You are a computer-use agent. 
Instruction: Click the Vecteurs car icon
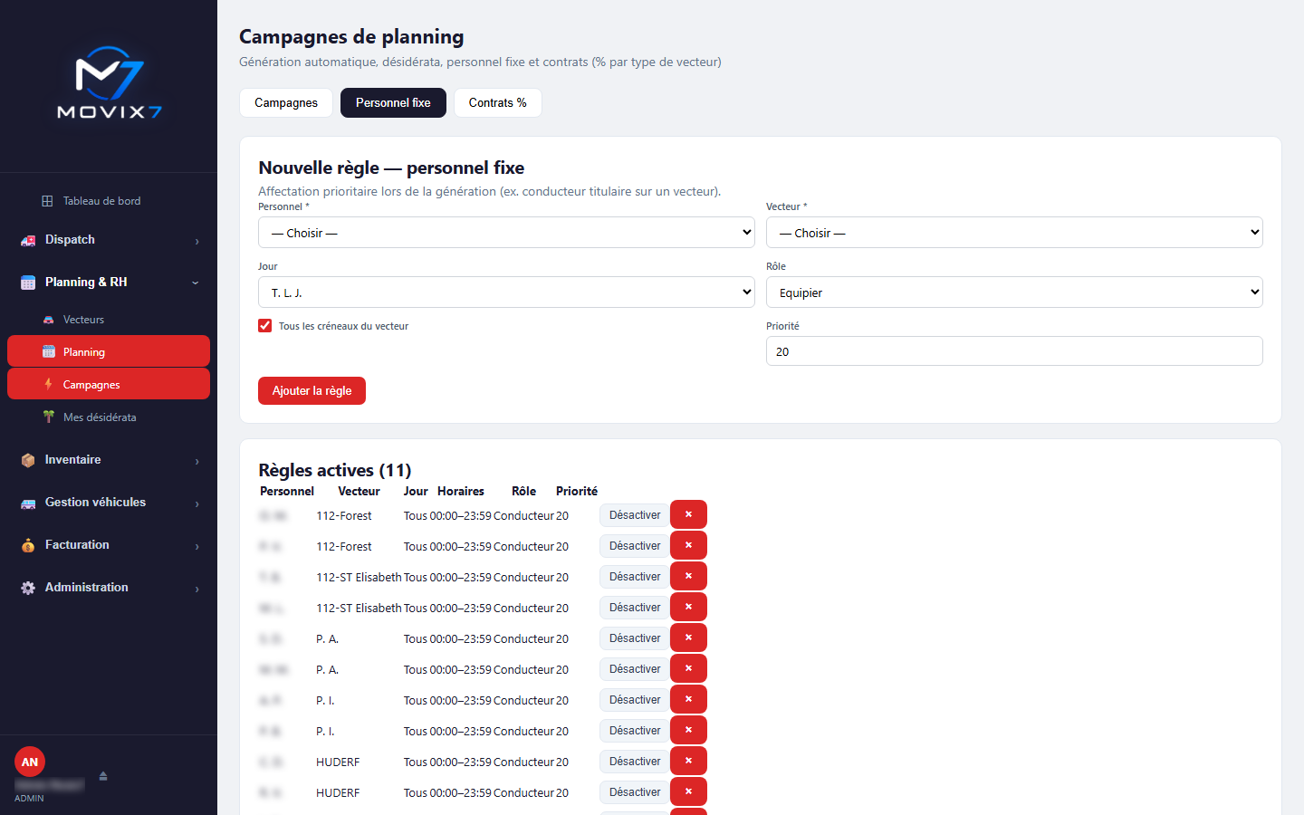(x=49, y=320)
